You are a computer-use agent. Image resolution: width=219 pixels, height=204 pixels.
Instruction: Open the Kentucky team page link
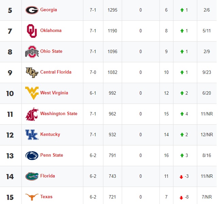(x=50, y=134)
